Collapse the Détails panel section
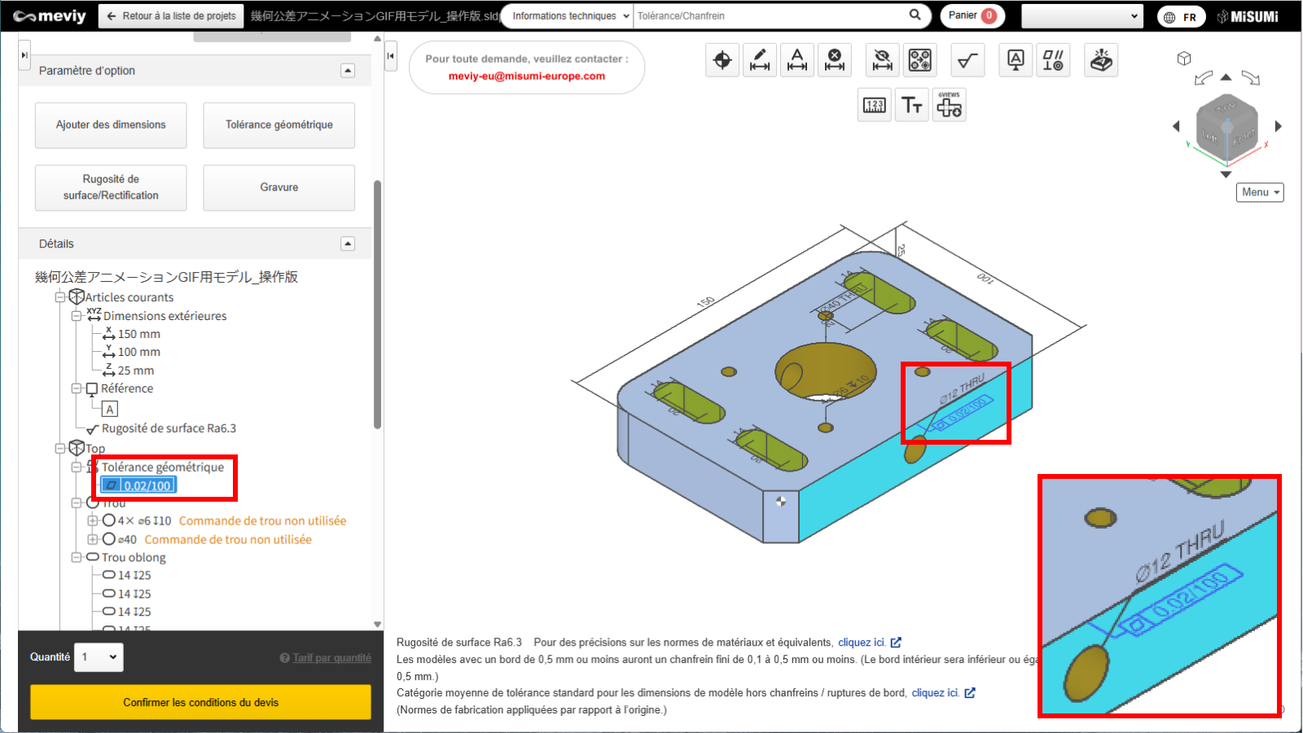This screenshot has width=1303, height=733. pyautogui.click(x=348, y=244)
